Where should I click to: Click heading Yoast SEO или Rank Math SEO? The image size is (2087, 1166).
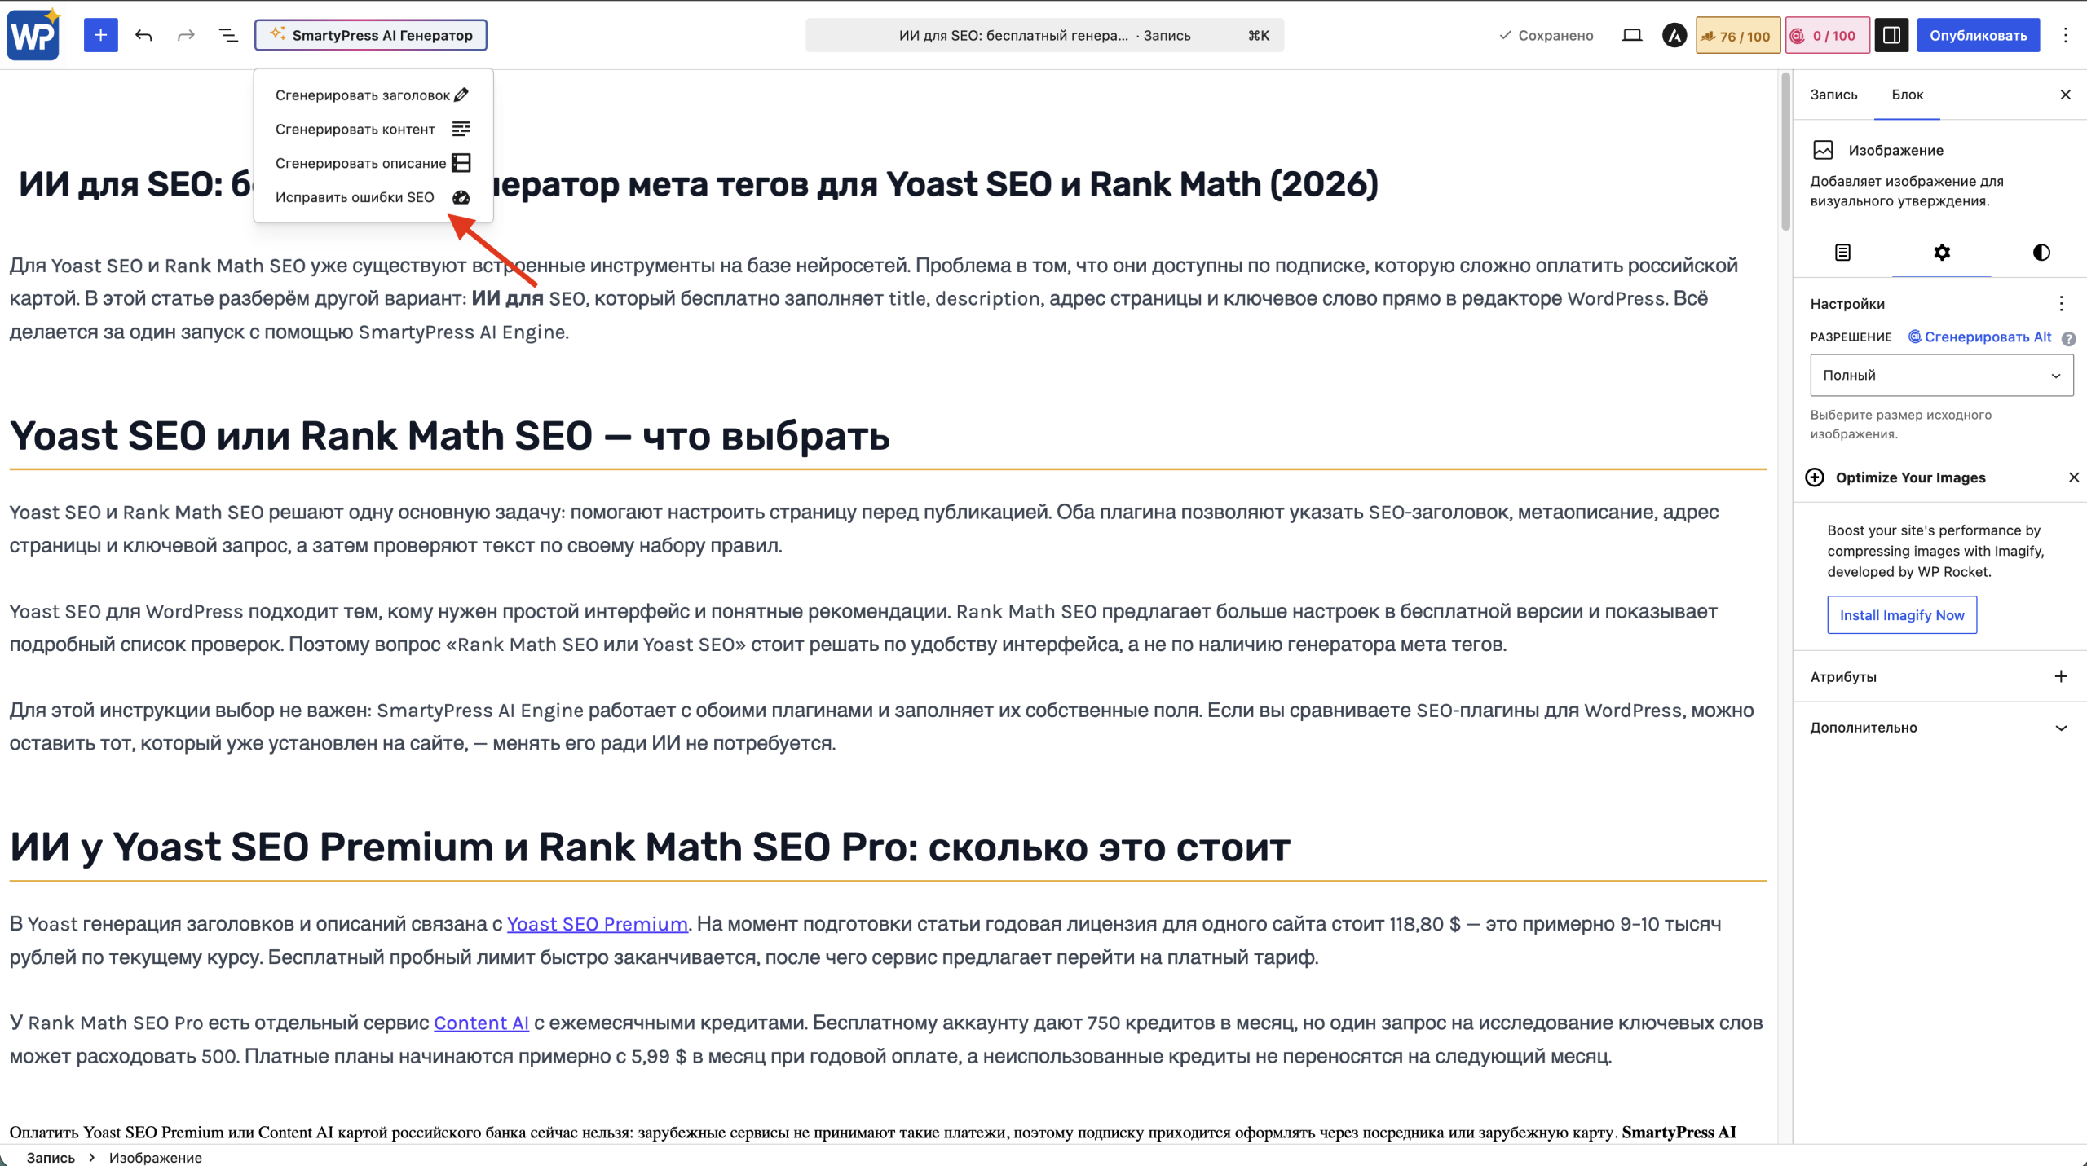[x=449, y=436]
